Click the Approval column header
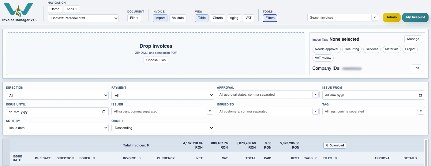Screen dimensions: 431x166 383,158
